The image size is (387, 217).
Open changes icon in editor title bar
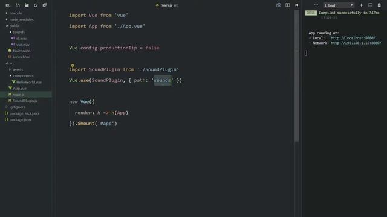pos(278,5)
